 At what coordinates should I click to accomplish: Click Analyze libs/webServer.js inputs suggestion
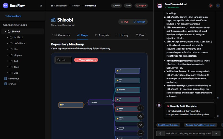201,125
